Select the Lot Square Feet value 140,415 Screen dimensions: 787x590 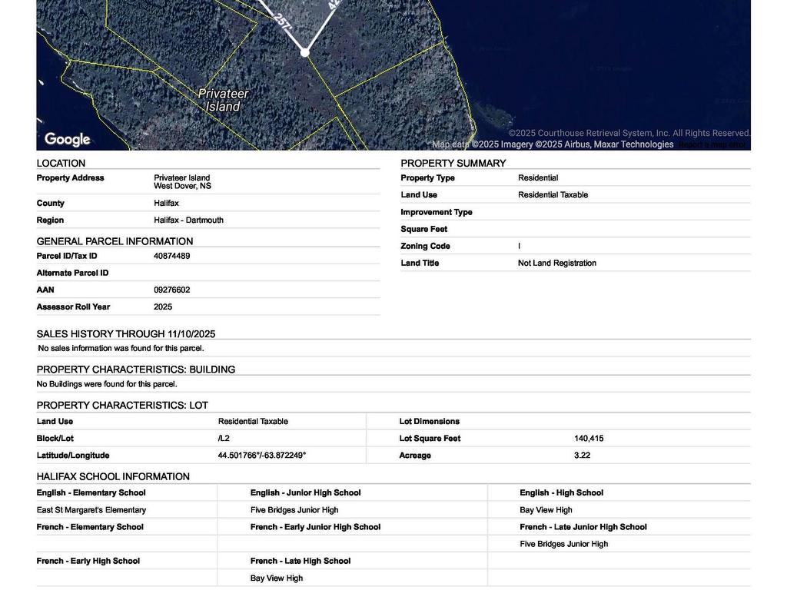tap(589, 439)
